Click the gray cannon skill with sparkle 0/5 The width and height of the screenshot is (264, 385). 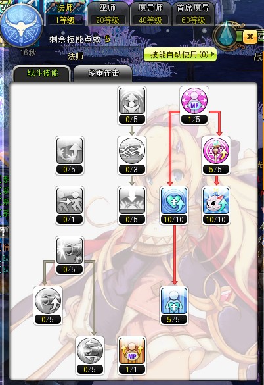pyautogui.click(x=70, y=251)
